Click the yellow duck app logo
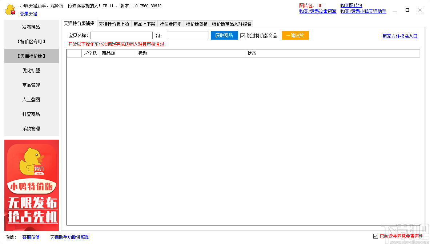 click(x=10, y=9)
